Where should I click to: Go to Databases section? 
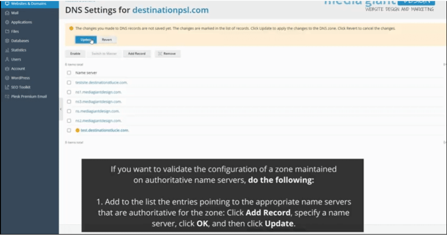tap(20, 41)
